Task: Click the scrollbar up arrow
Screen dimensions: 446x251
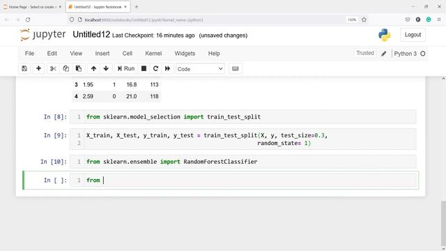Action: tap(443, 79)
